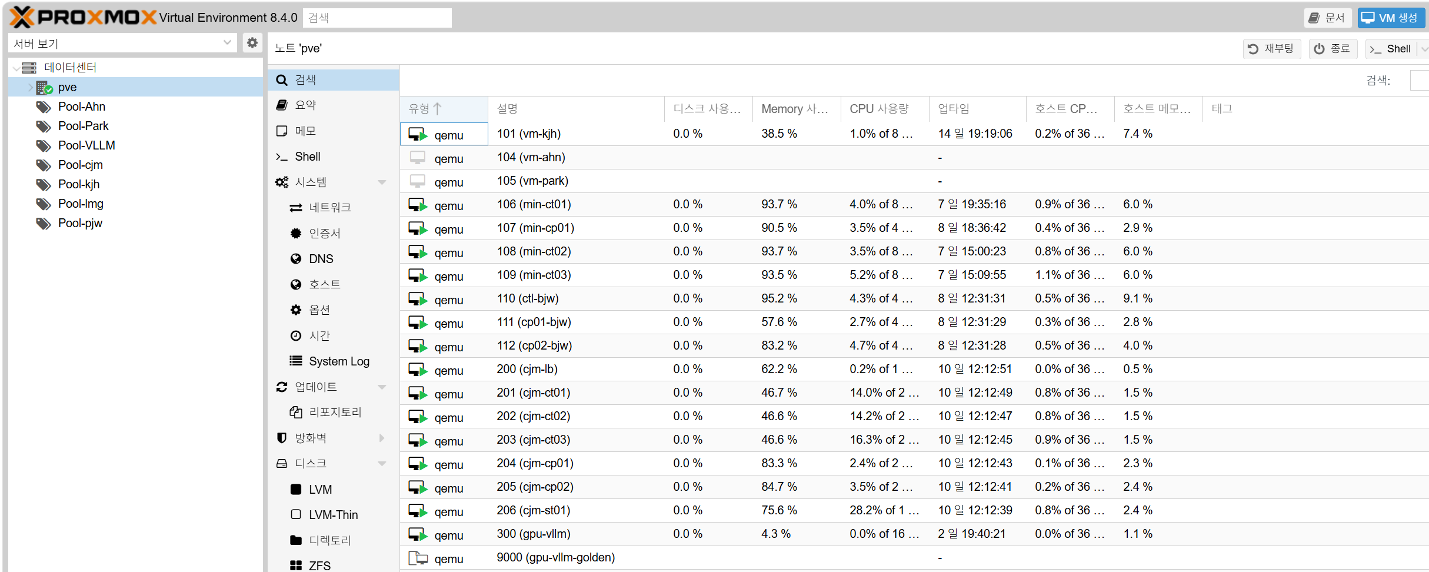Open the 옵션 options menu item
Screen dimensions: 1429x572
pyautogui.click(x=334, y=310)
